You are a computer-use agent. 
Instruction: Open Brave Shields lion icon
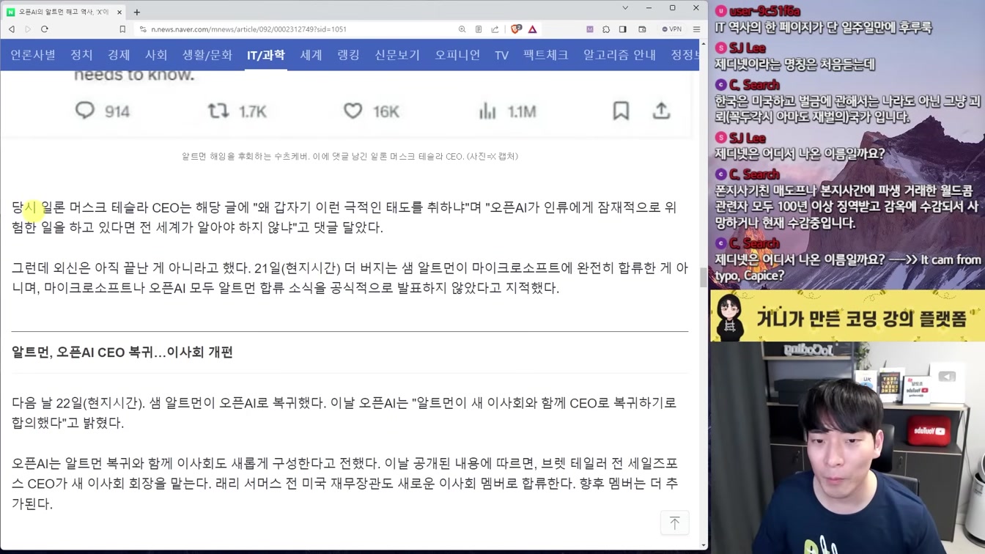pos(516,29)
